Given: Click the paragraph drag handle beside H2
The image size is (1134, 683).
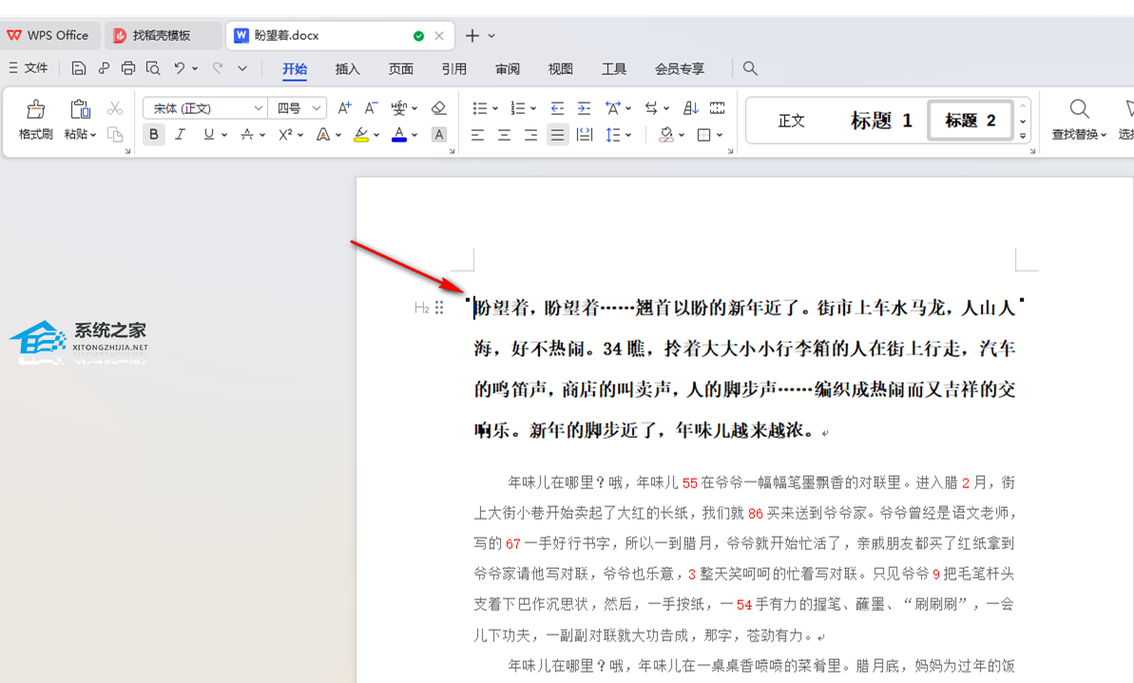Looking at the screenshot, I should pos(439,308).
